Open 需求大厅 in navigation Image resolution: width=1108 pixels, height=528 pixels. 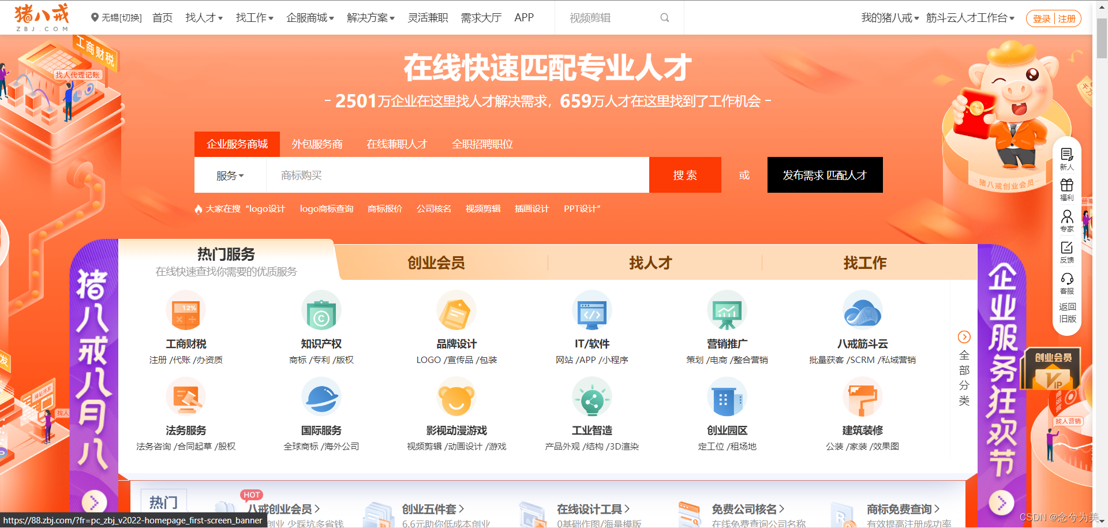click(x=481, y=18)
